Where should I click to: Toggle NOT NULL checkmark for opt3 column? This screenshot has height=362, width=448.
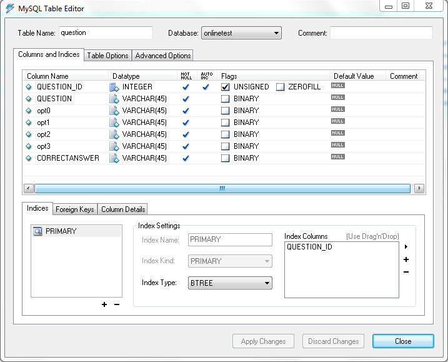pyautogui.click(x=186, y=146)
